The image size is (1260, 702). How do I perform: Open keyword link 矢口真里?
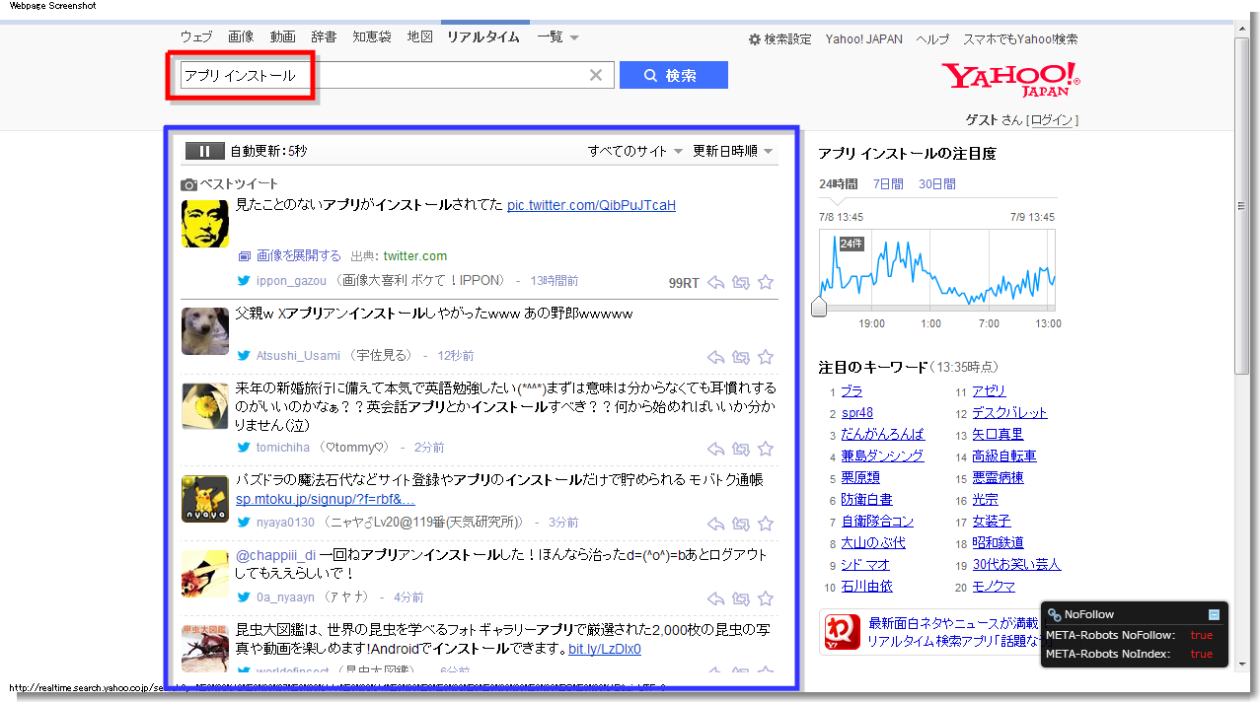pos(998,434)
